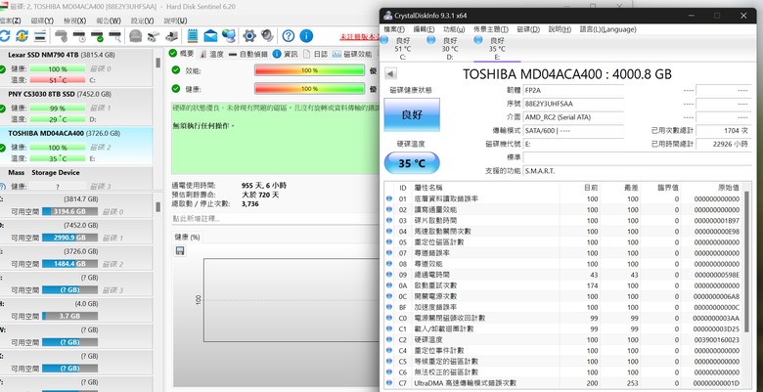Open 檢視(X) menu in Hard Disk Sentinel
The height and width of the screenshot is (392, 763).
click(75, 21)
